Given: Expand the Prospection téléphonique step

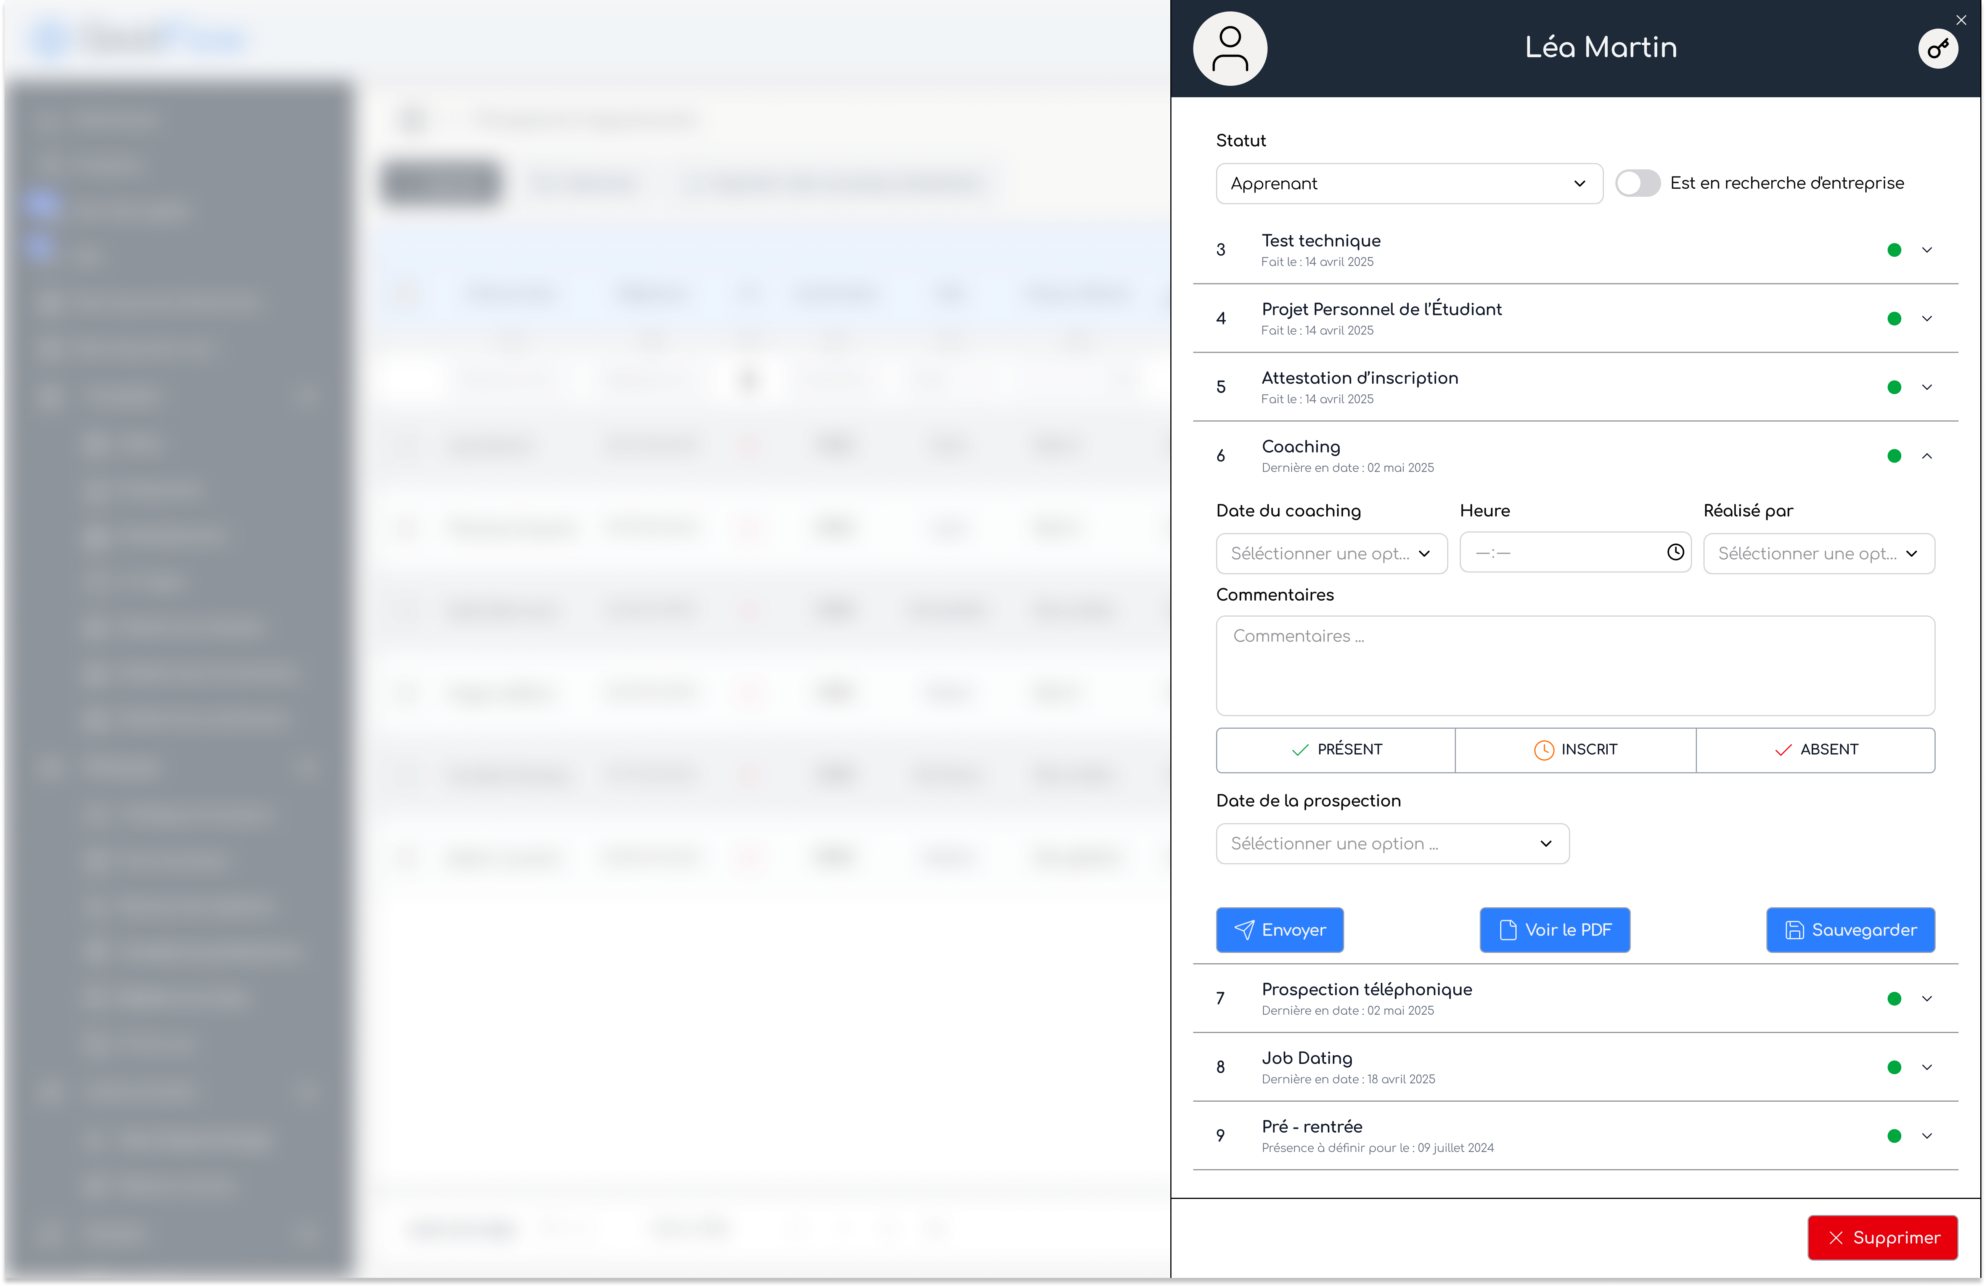Looking at the screenshot, I should [1927, 999].
